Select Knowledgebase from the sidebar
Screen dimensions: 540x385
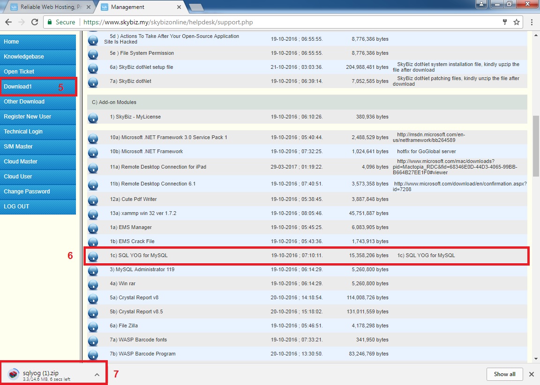[37, 57]
